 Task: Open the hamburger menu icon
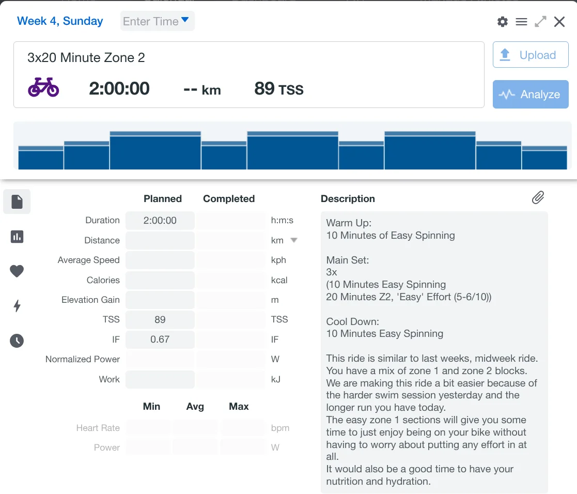click(x=521, y=22)
